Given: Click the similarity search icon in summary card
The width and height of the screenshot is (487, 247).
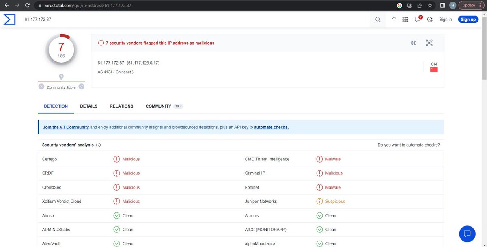Looking at the screenshot, I should click(414, 43).
